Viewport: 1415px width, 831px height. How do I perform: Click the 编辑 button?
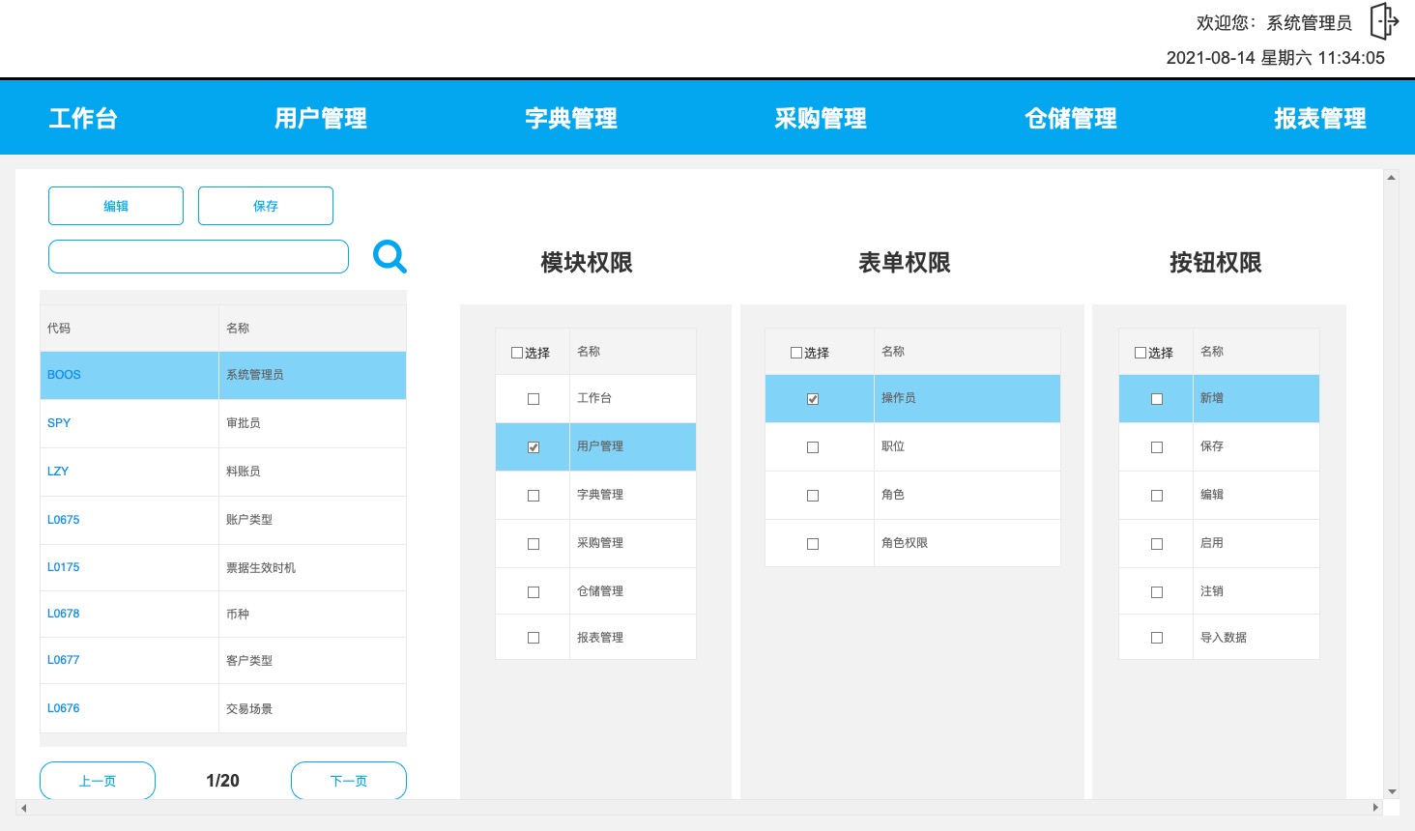(x=115, y=206)
